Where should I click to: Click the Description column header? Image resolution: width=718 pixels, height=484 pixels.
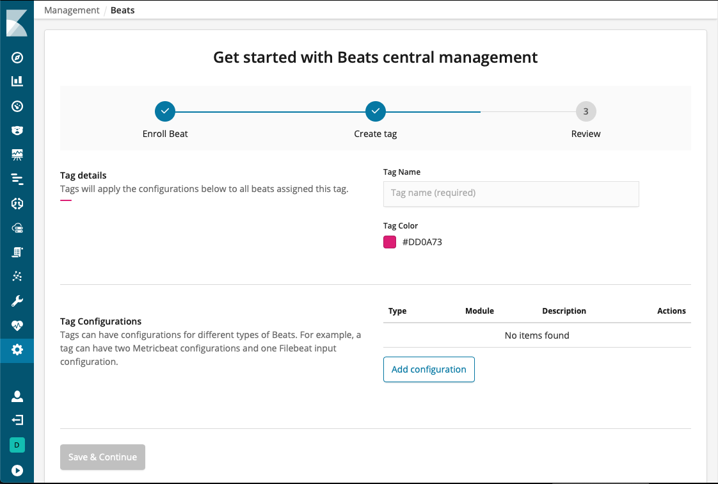point(564,311)
